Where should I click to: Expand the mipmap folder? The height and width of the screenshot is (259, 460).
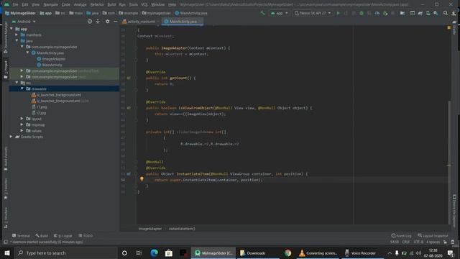[x=22, y=124]
